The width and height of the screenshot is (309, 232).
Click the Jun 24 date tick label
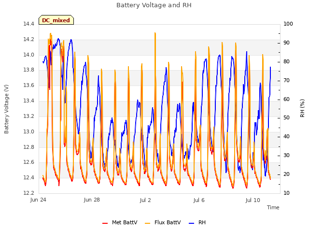tap(38, 200)
